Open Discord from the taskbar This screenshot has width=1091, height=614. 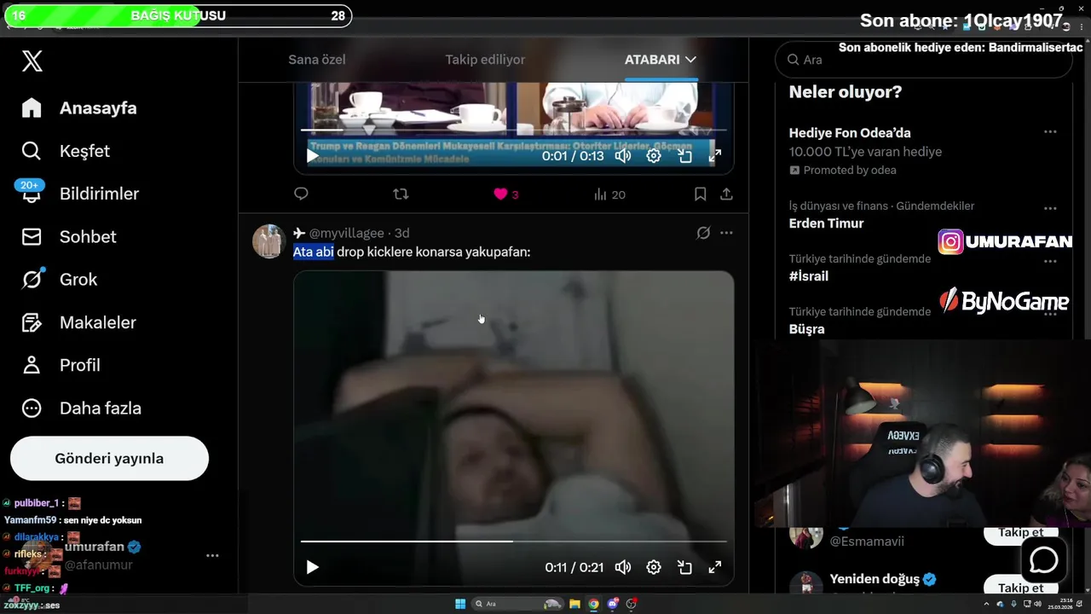pyautogui.click(x=613, y=604)
